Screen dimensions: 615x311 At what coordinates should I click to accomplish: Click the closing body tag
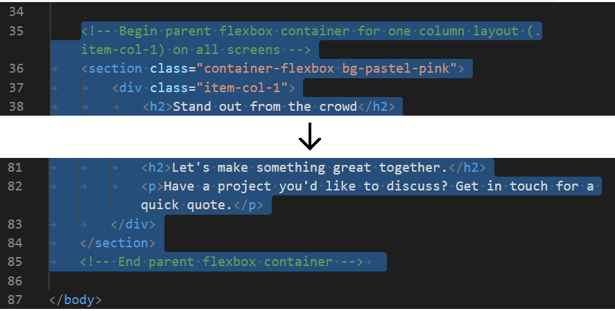(x=76, y=300)
